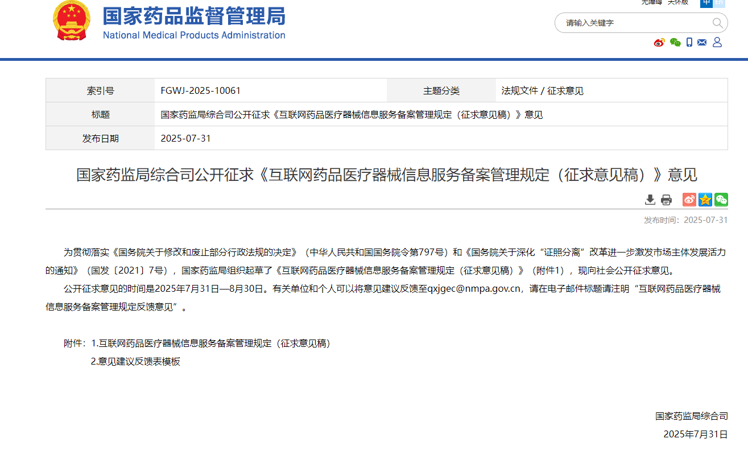The image size is (748, 451).
Task: Click the search magnifier icon
Action: pyautogui.click(x=717, y=23)
